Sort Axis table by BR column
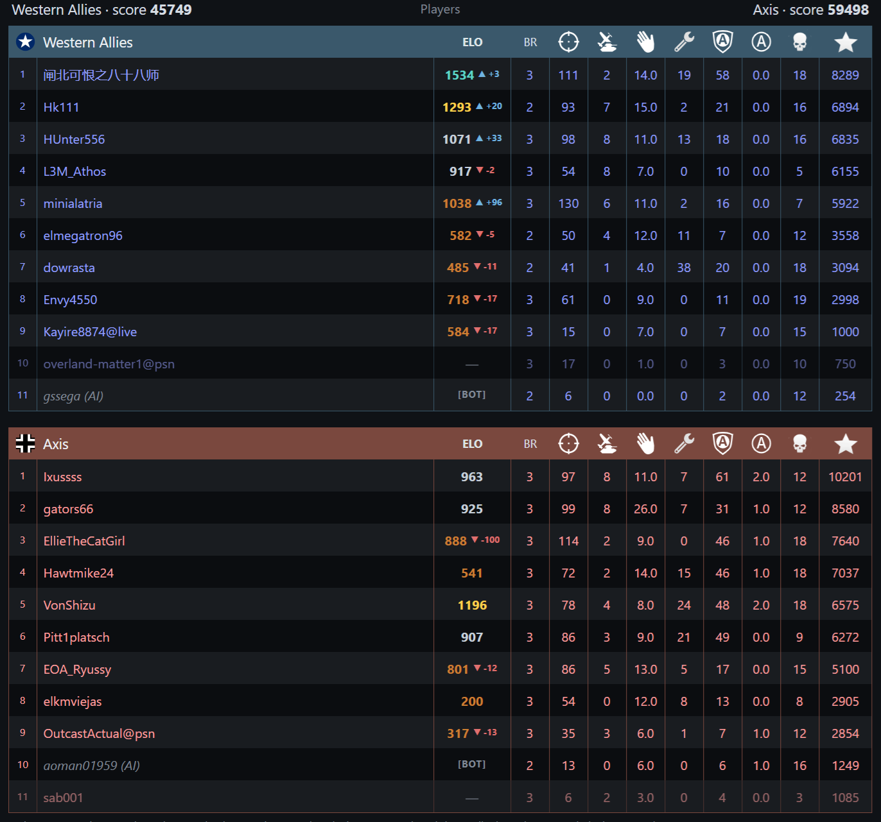The image size is (881, 822). (530, 444)
